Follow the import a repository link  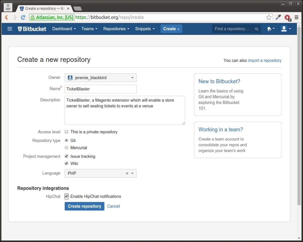tap(265, 60)
